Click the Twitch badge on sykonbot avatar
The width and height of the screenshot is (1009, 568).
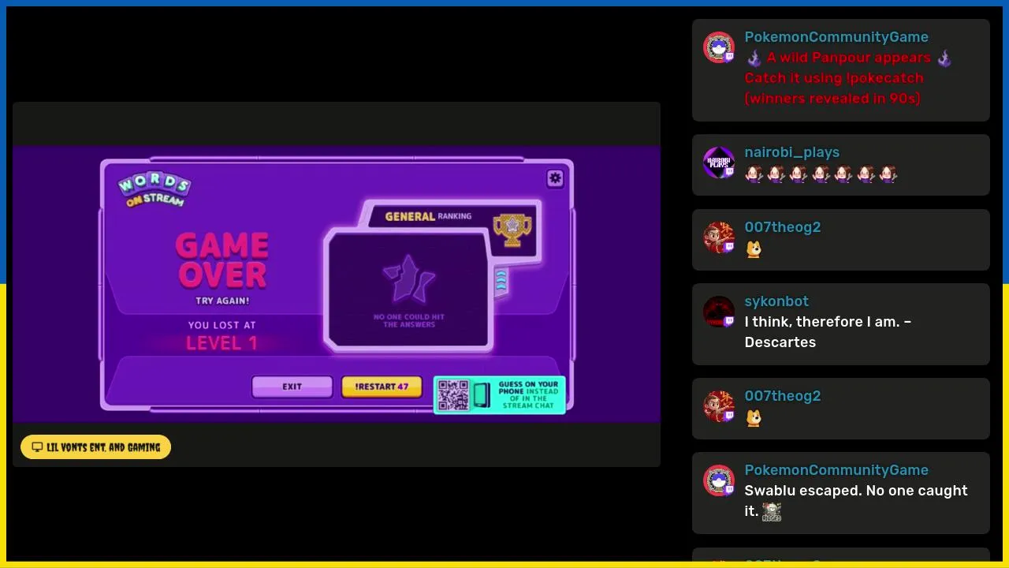[729, 322]
